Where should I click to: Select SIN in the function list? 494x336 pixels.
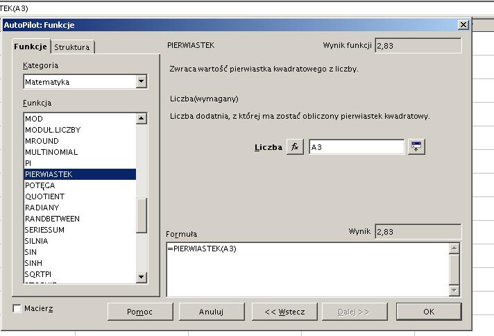tap(80, 252)
